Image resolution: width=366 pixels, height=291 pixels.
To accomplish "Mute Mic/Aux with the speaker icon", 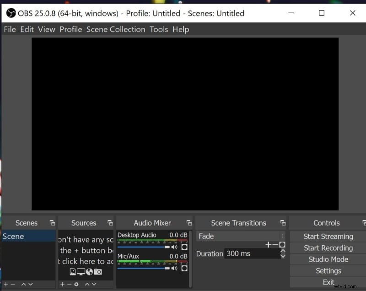I will point(174,267).
